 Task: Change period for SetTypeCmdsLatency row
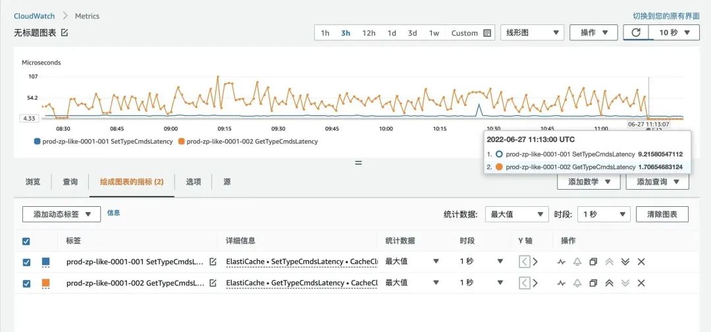[481, 262]
